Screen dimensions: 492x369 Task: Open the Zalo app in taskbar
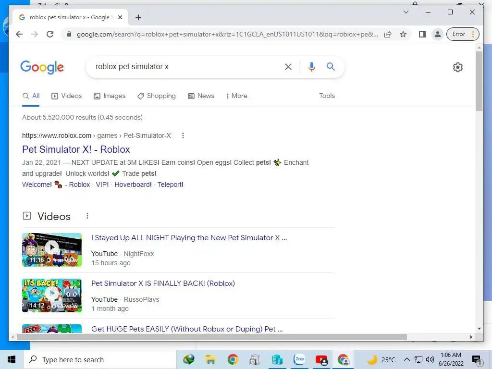[x=299, y=359]
